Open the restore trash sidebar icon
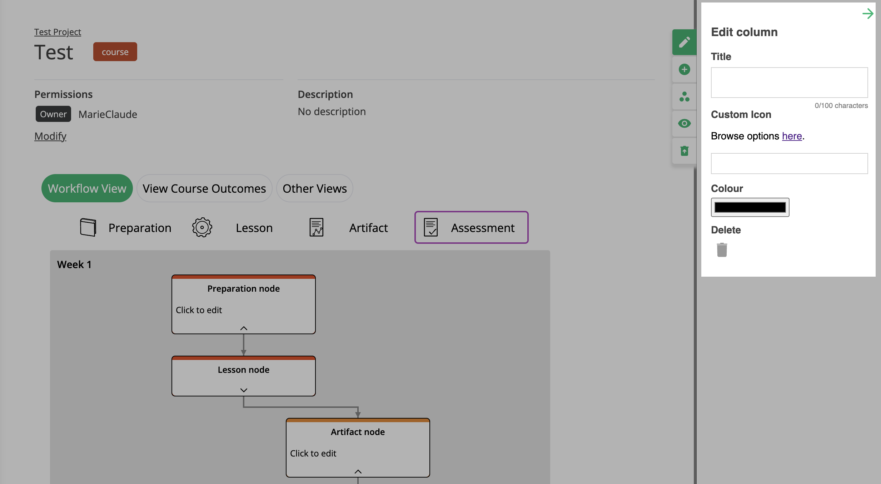Image resolution: width=881 pixels, height=484 pixels. [x=684, y=151]
